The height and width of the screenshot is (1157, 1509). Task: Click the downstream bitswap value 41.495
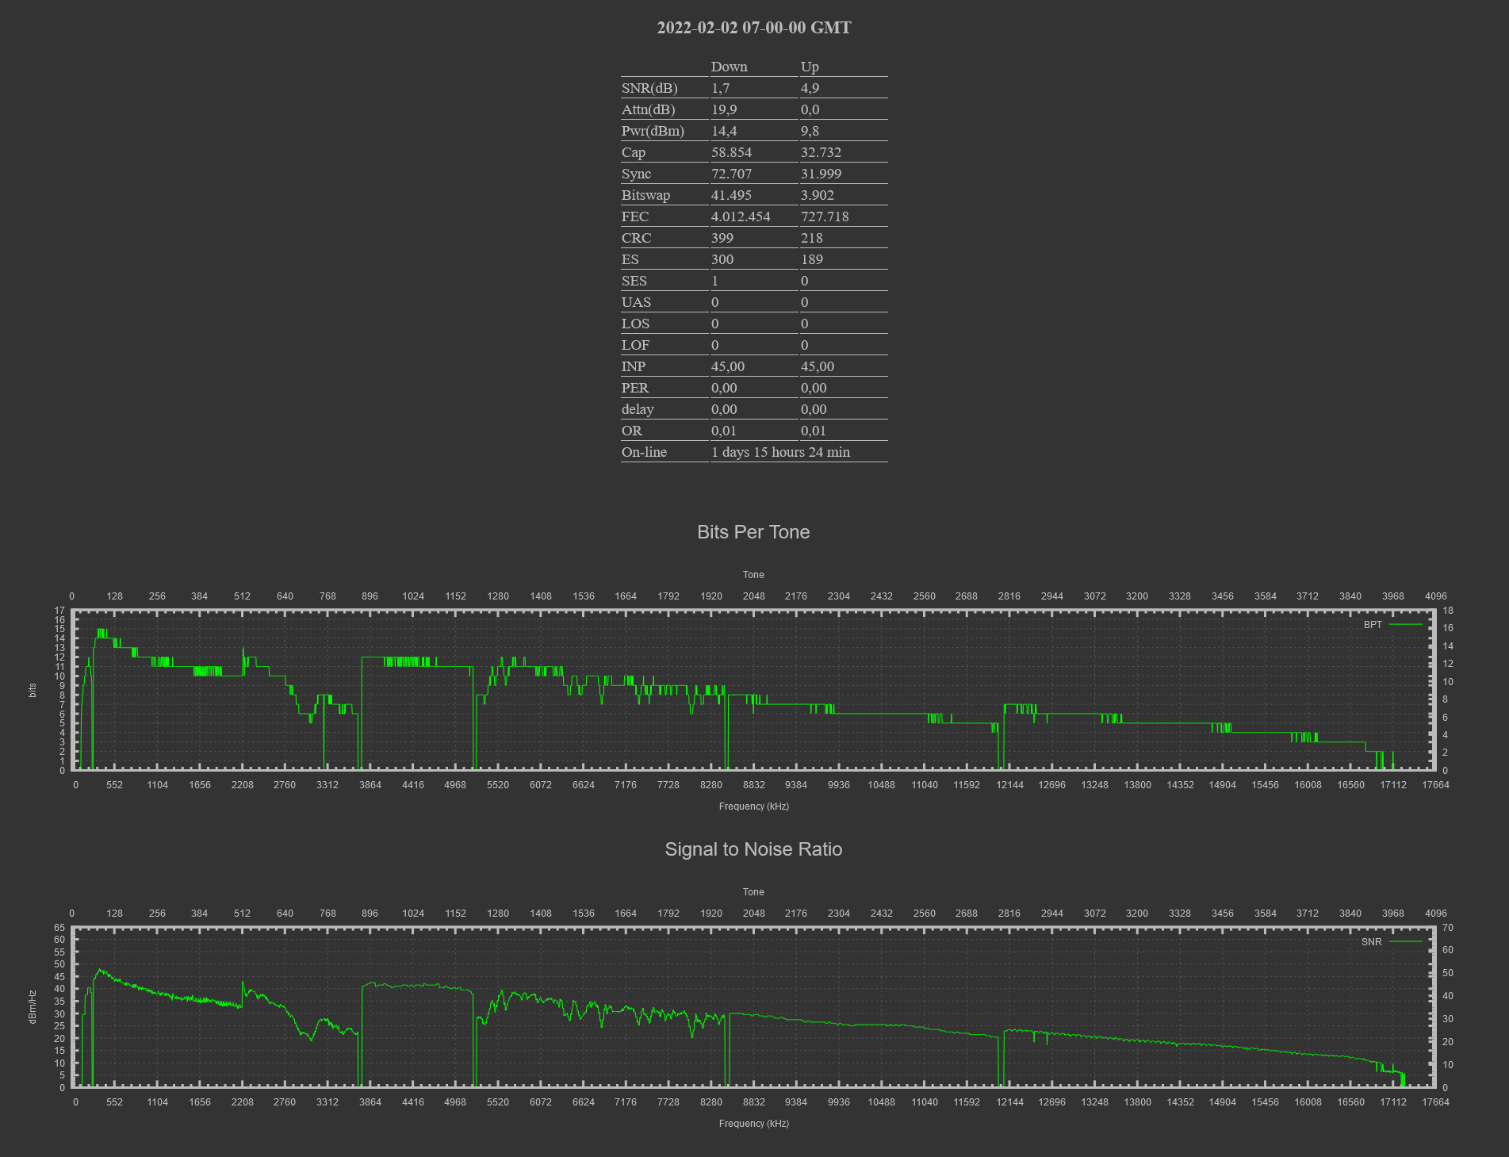(731, 195)
